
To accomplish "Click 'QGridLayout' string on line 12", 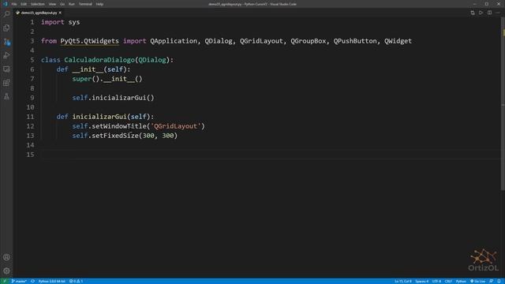I will point(176,126).
